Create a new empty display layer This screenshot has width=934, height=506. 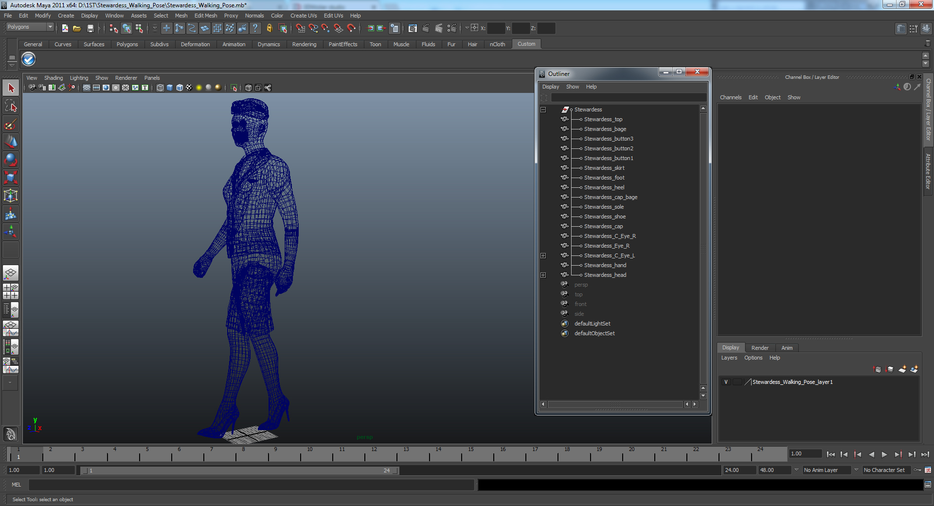pyautogui.click(x=902, y=369)
